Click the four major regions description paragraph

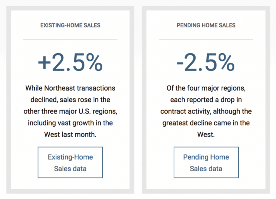coord(206,111)
